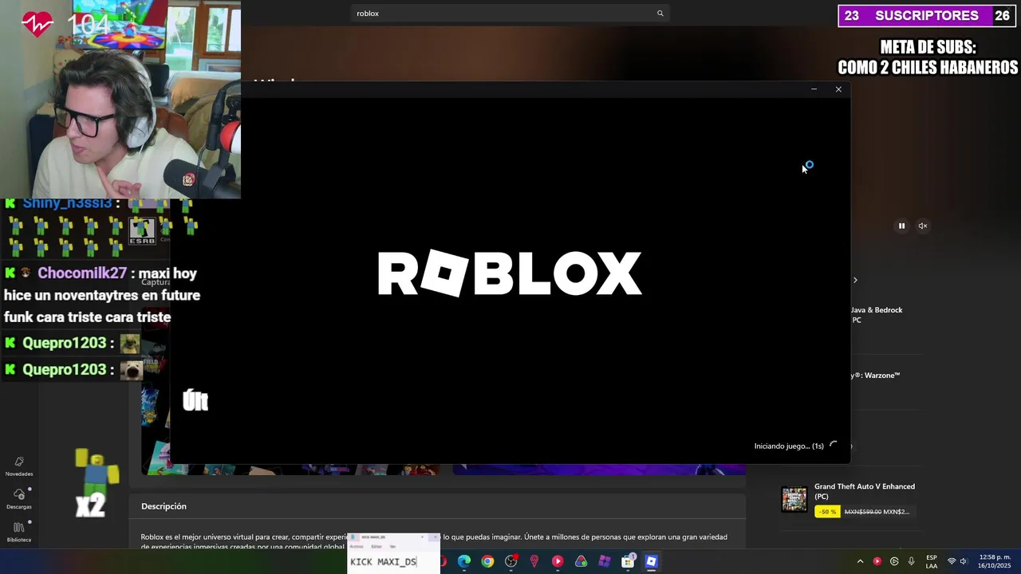The width and height of the screenshot is (1021, 574).
Task: Open the red play-button app in taskbar
Action: tap(558, 561)
